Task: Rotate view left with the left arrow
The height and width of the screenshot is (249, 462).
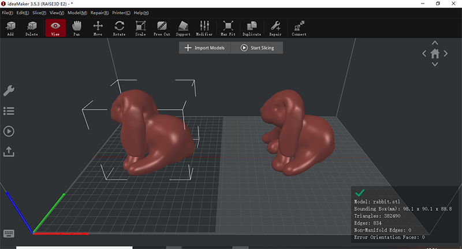Action: pyautogui.click(x=424, y=54)
